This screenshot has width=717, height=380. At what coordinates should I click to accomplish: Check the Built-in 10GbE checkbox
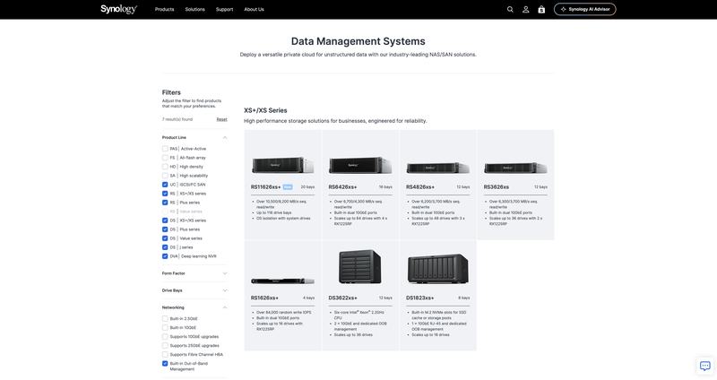click(x=165, y=328)
